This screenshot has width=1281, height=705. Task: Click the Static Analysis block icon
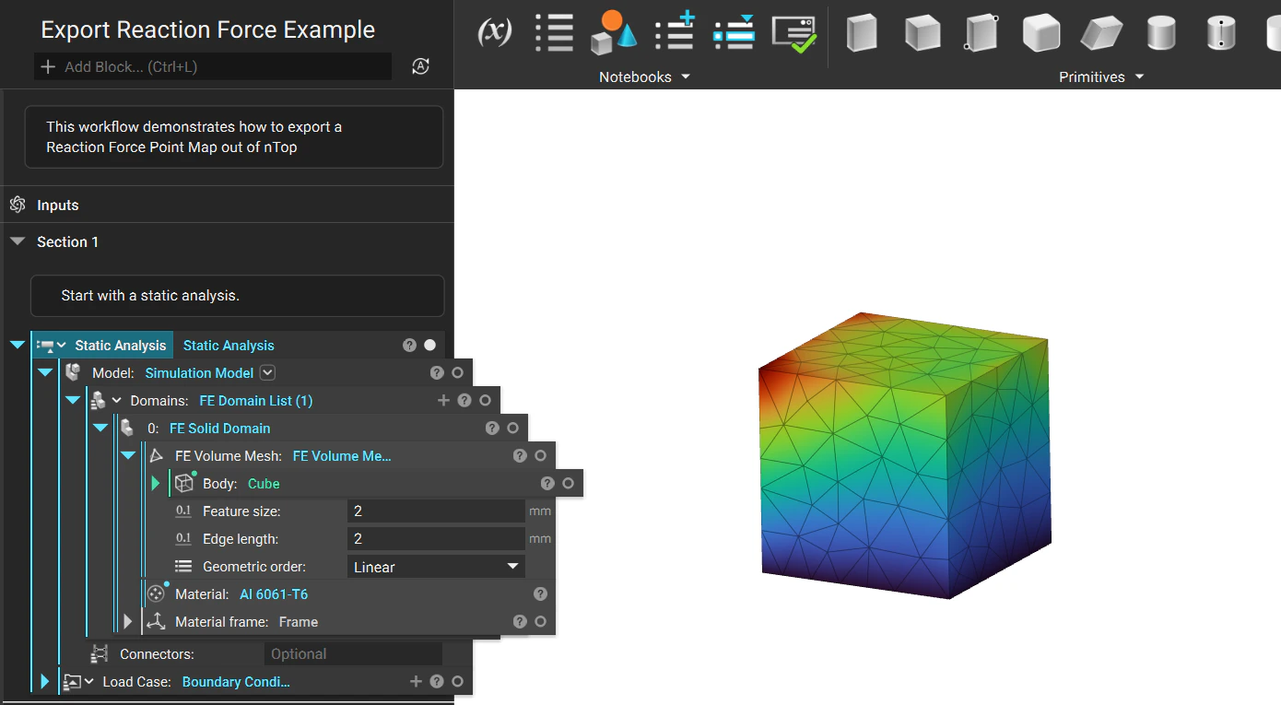pos(44,346)
